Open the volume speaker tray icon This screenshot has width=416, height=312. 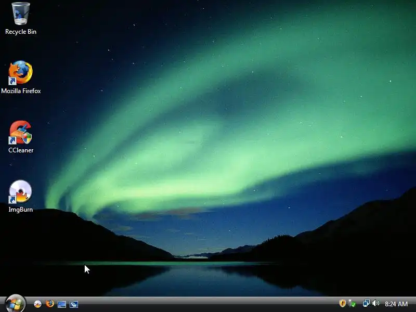coord(375,303)
